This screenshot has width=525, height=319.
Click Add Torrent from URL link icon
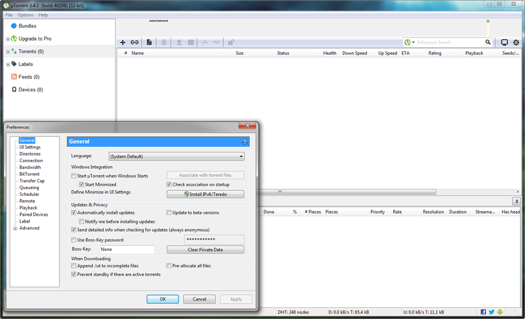pyautogui.click(x=135, y=43)
